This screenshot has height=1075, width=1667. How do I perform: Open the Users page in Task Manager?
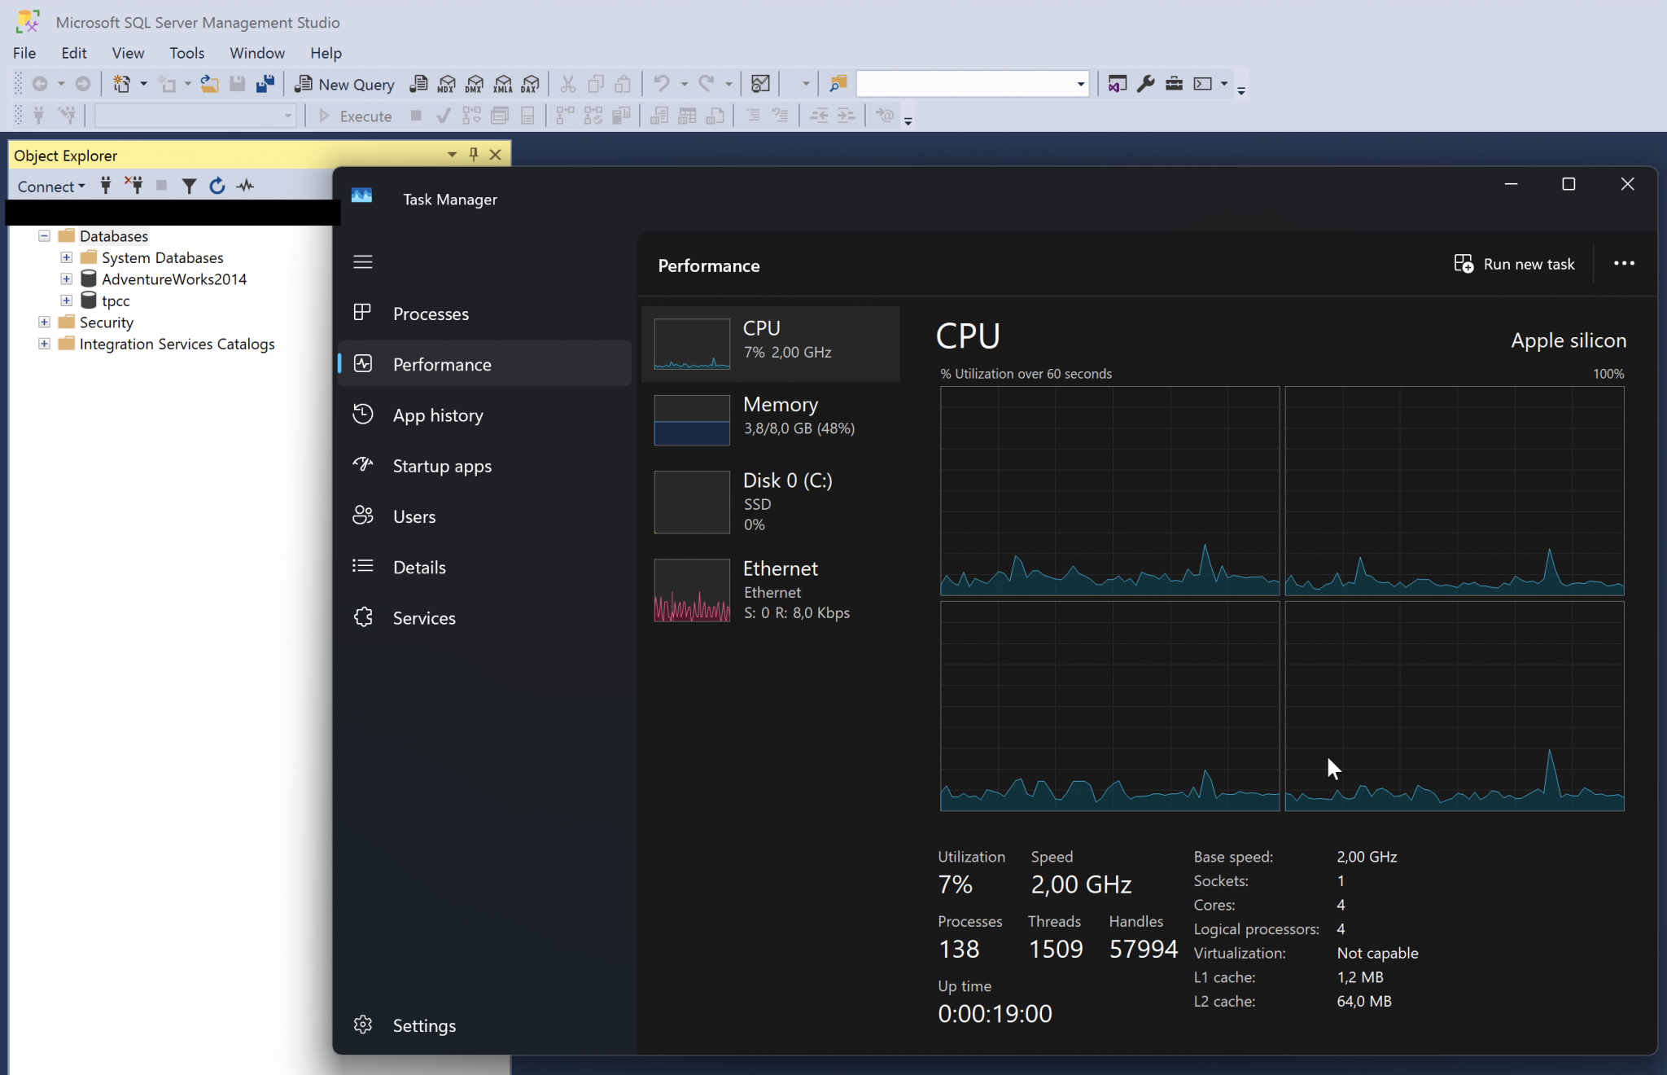pyautogui.click(x=485, y=516)
